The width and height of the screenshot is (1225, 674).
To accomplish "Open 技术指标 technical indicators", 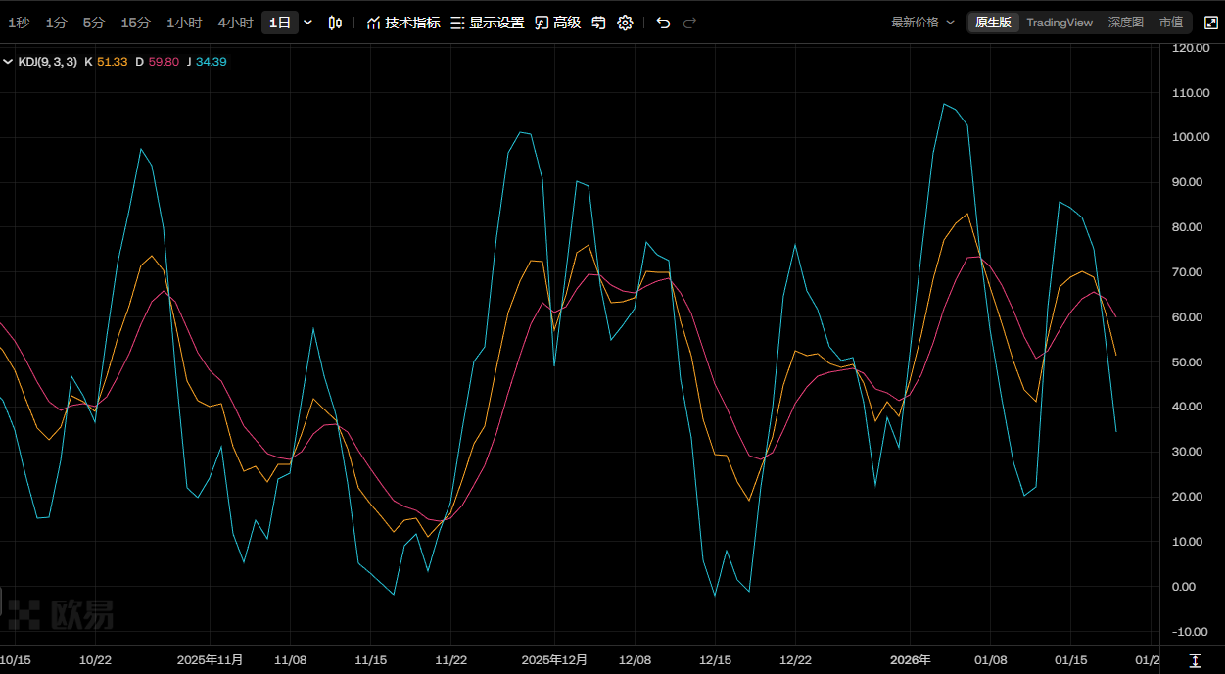I will click(403, 23).
